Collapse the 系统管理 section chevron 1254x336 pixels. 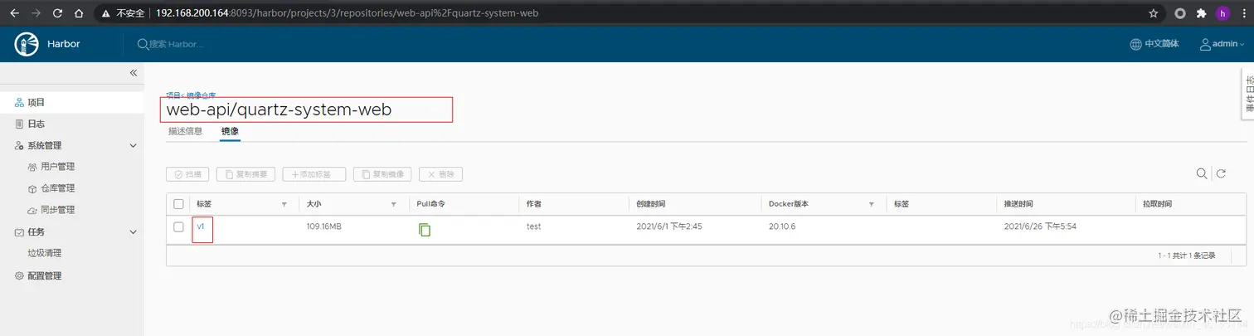click(x=134, y=145)
